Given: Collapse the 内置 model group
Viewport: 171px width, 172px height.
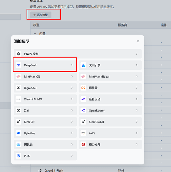Looking at the screenshot, I should 35,34.
